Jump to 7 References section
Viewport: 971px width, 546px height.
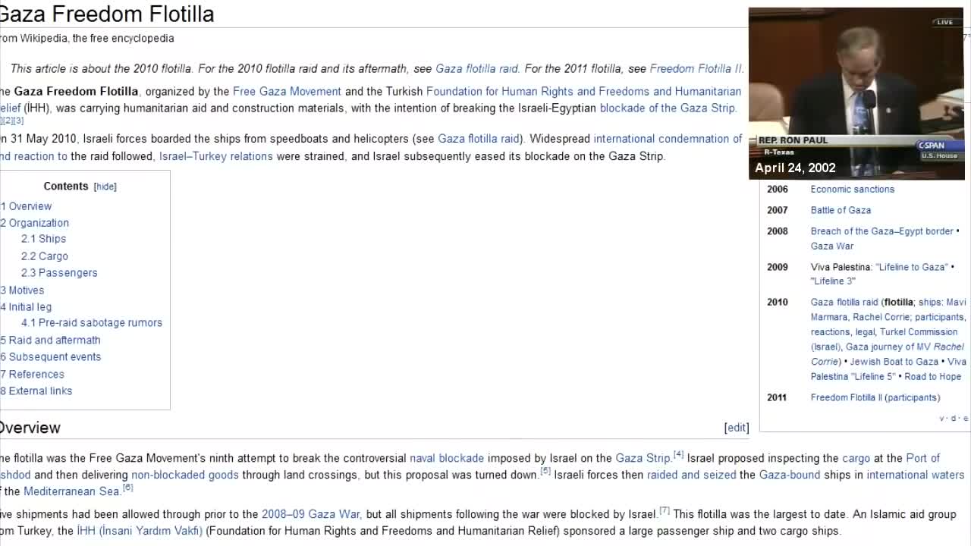click(x=33, y=375)
